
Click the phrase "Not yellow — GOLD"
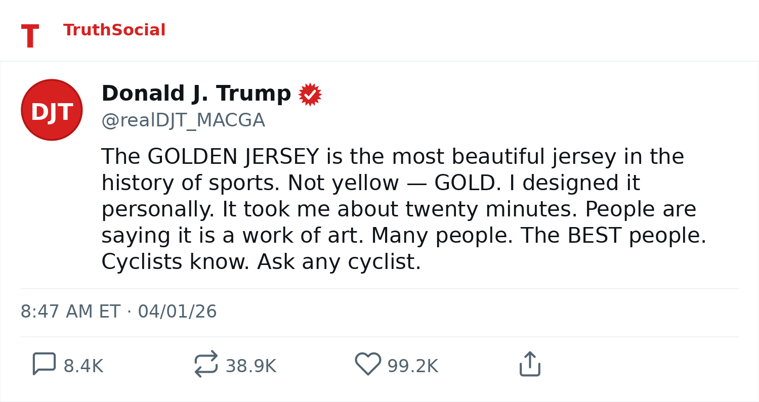(x=394, y=184)
